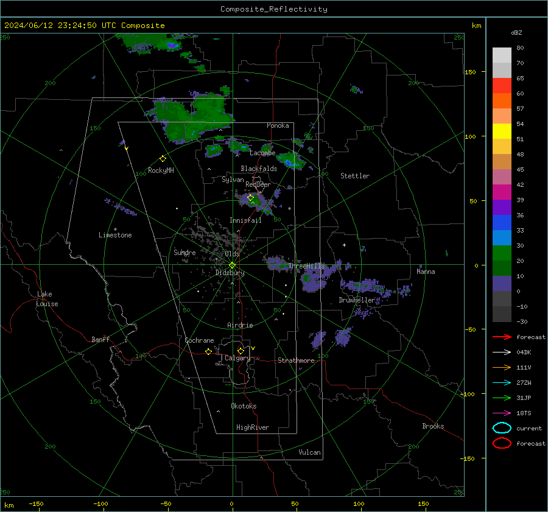
Task: Click the yellow diamond marker at Red Deer
Action: (250, 198)
